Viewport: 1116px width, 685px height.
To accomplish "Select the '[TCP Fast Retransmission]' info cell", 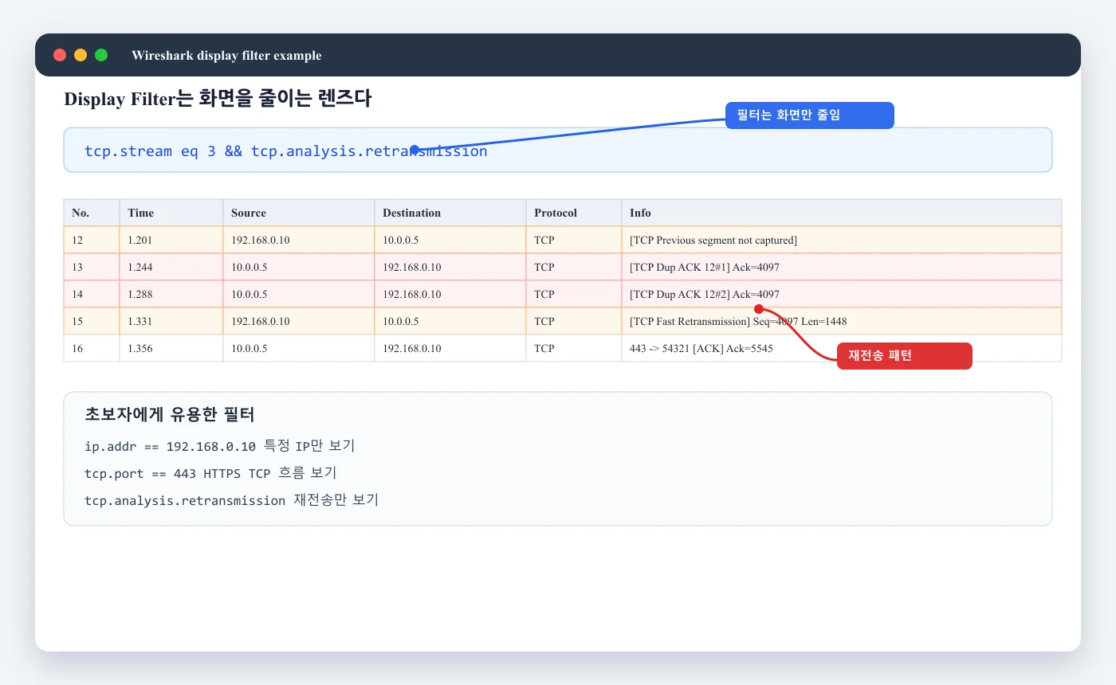I will point(842,321).
